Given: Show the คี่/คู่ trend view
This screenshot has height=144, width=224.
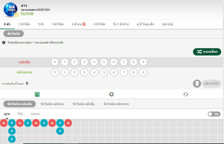Looking at the screenshot, I should coord(20,114).
